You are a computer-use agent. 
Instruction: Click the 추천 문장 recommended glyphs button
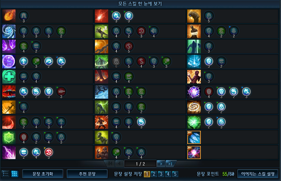tap(87, 174)
